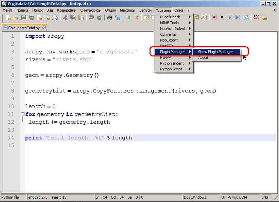Click the Stop Recording macro icon

point(222,17)
